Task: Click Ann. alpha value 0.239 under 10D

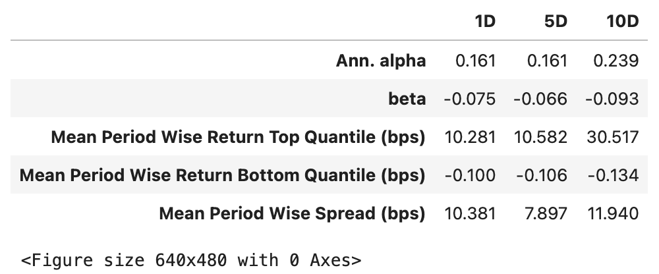Action: (616, 61)
